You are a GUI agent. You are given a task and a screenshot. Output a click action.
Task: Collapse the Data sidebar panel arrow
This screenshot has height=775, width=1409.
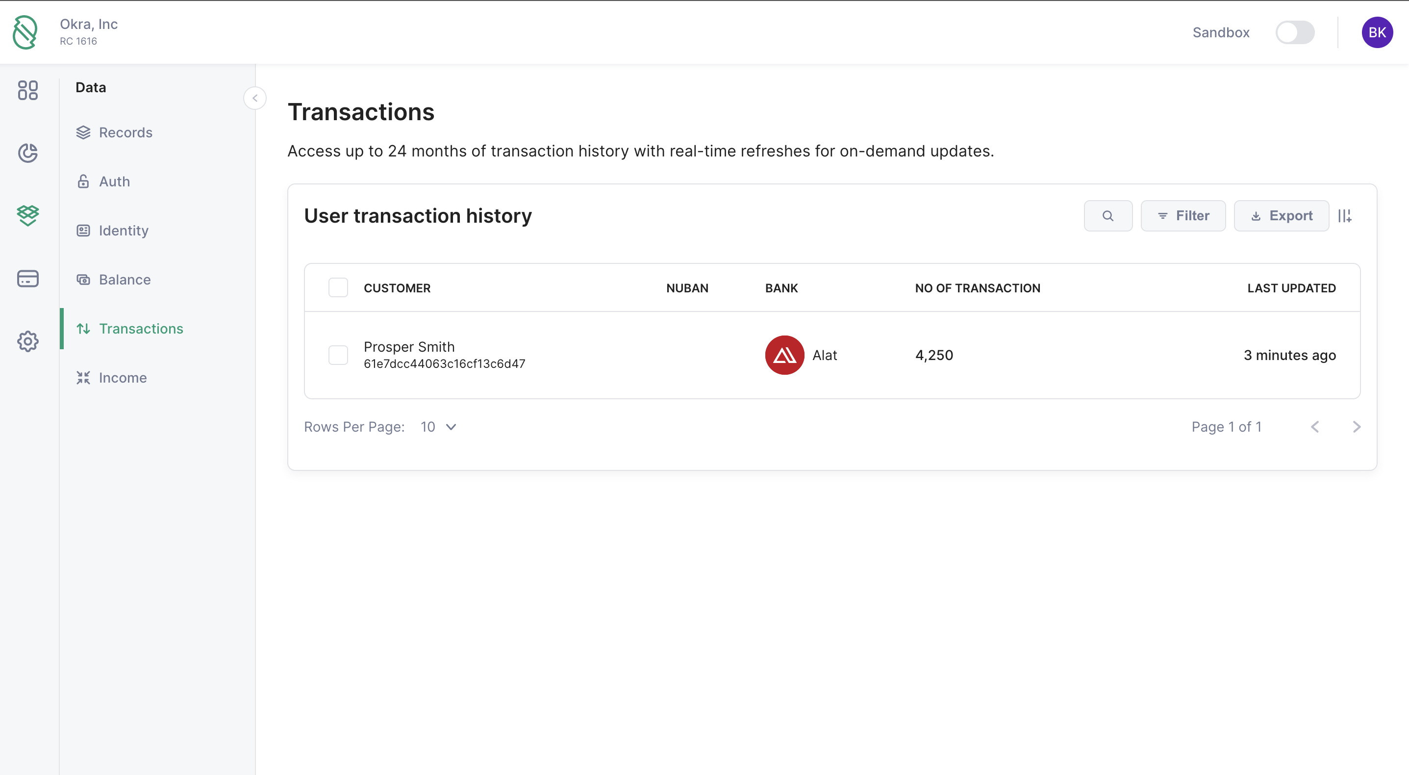point(255,99)
